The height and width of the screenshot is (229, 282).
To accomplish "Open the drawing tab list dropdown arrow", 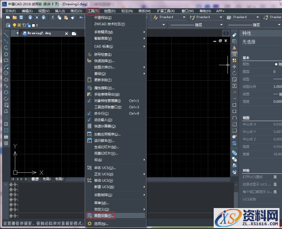I will pos(17,33).
